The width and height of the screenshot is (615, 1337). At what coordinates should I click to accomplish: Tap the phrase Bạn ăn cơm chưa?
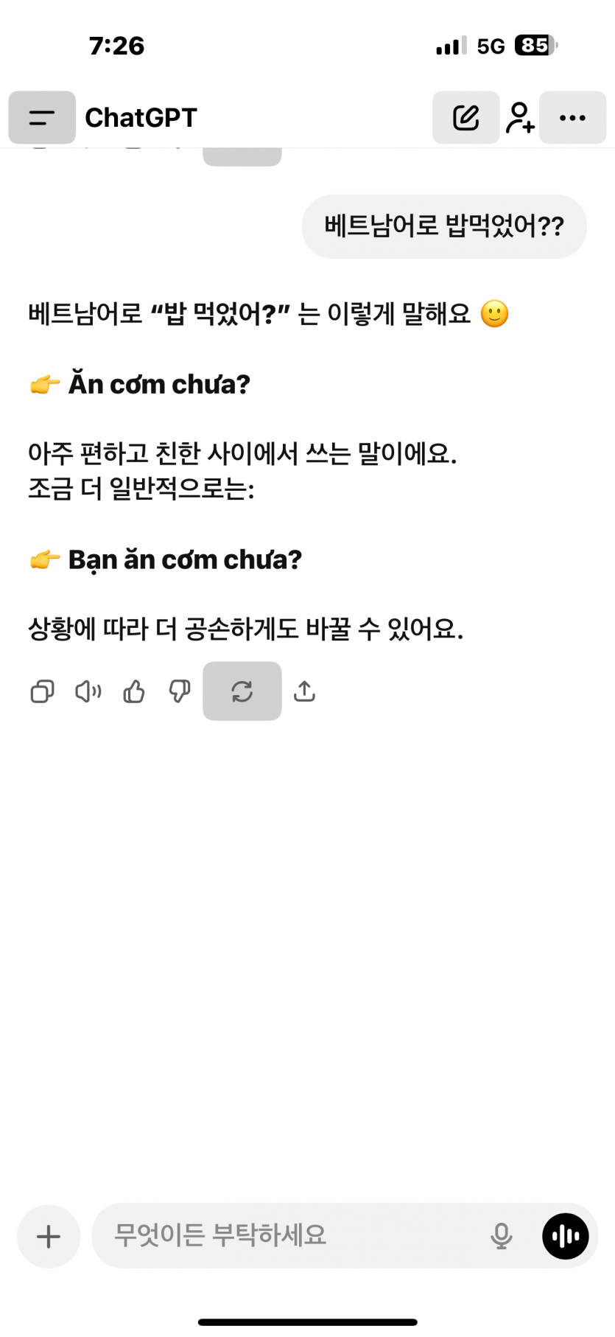point(185,559)
